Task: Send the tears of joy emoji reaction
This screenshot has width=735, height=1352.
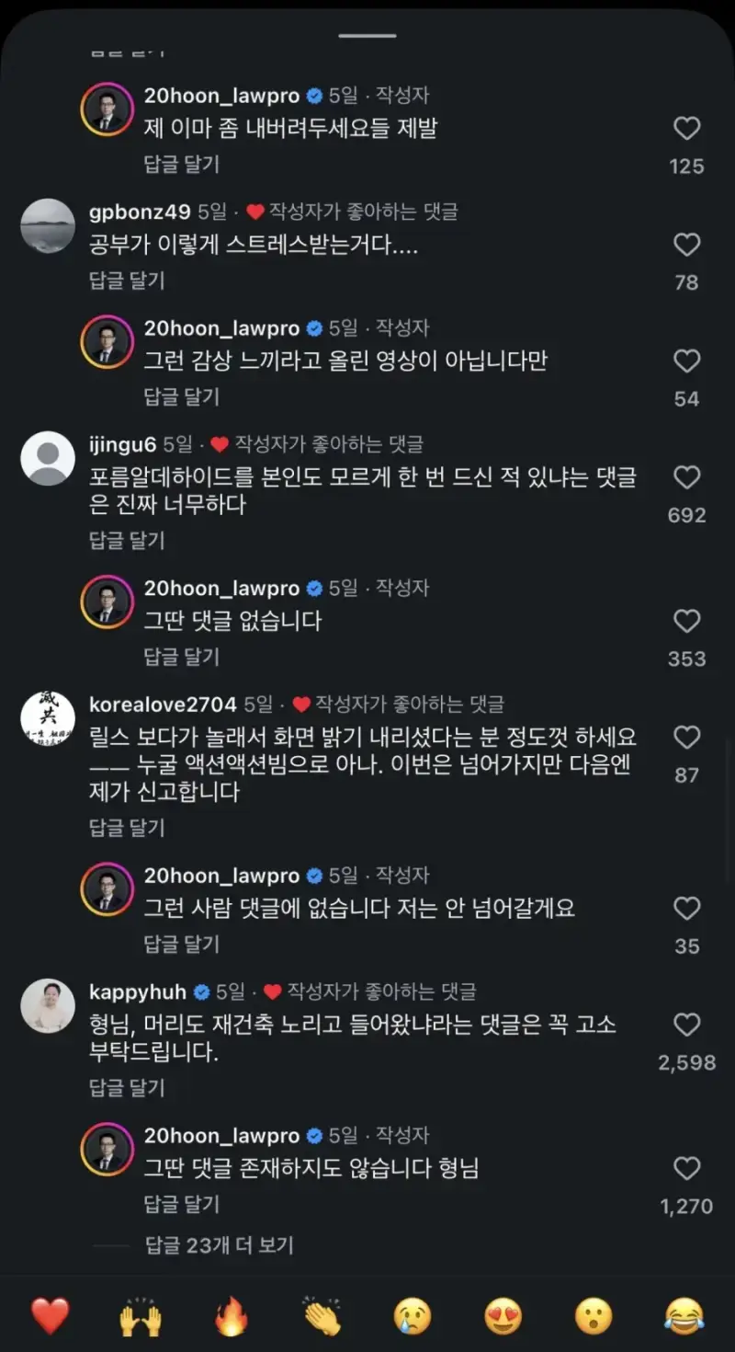Action: [684, 1317]
